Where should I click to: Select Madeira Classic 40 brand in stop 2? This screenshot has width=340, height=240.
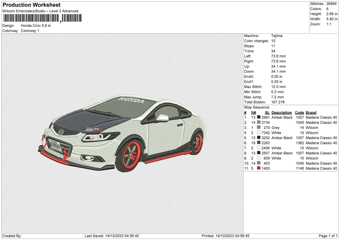[x=321, y=123]
